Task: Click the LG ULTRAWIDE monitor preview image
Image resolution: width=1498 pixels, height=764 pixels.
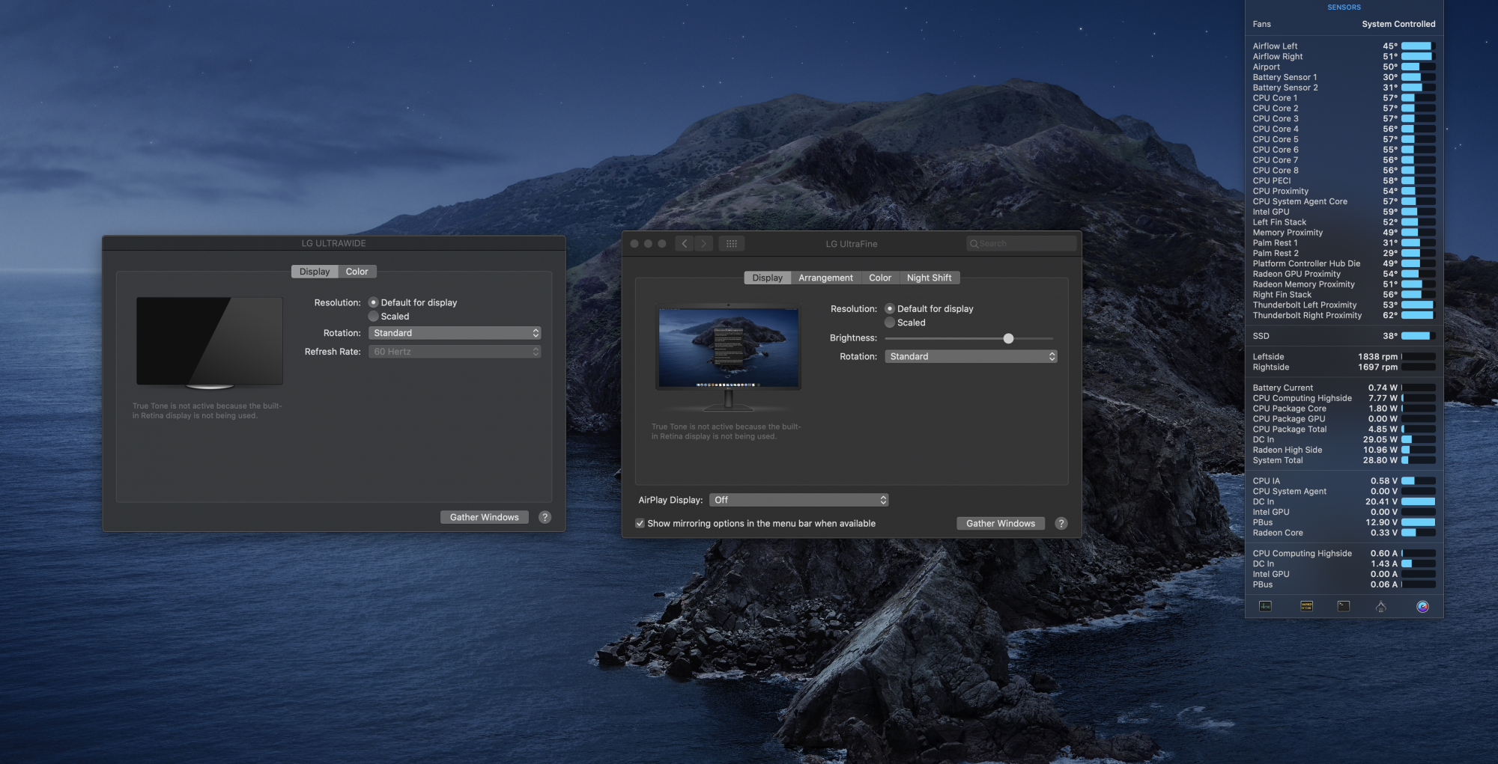Action: coord(210,343)
